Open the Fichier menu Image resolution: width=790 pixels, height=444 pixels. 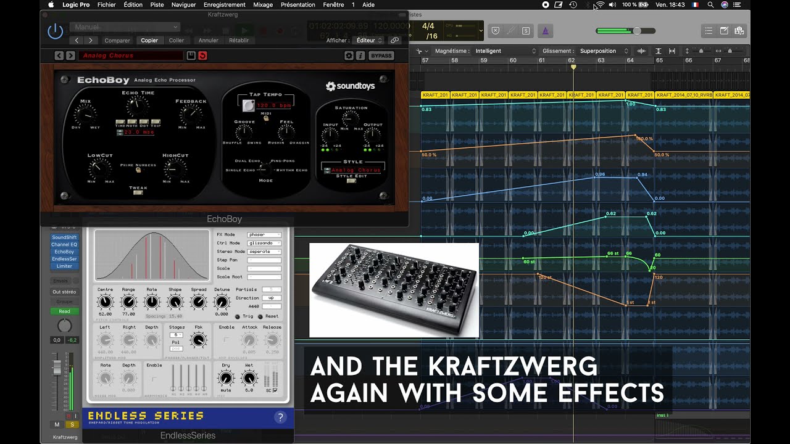click(x=107, y=4)
